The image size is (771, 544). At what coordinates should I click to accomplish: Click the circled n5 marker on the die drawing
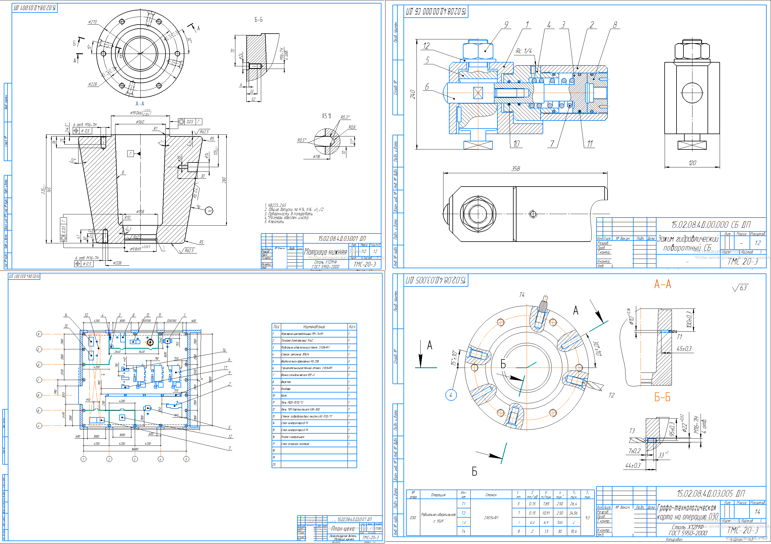[209, 211]
